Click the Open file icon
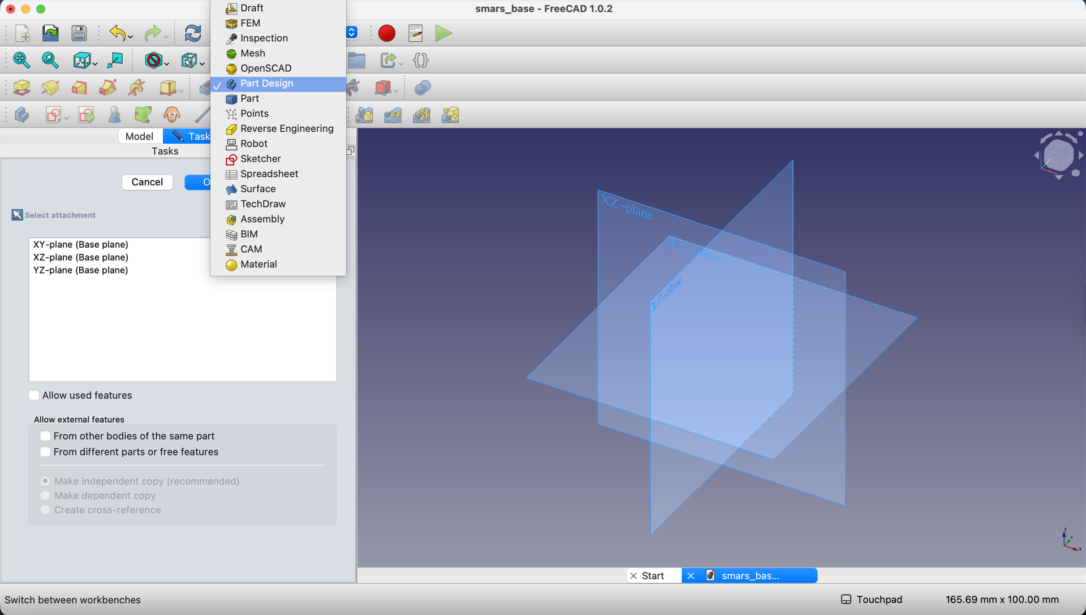 50,33
